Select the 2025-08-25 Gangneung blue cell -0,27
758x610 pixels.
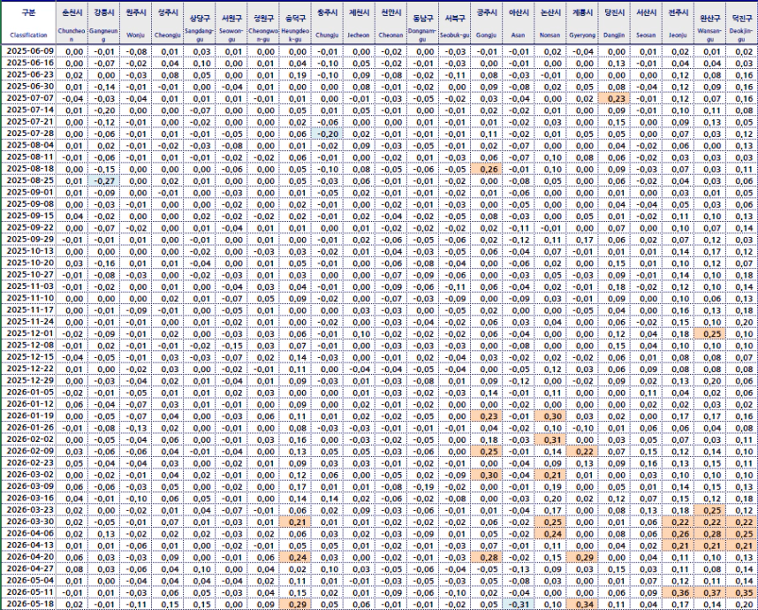pyautogui.click(x=103, y=181)
